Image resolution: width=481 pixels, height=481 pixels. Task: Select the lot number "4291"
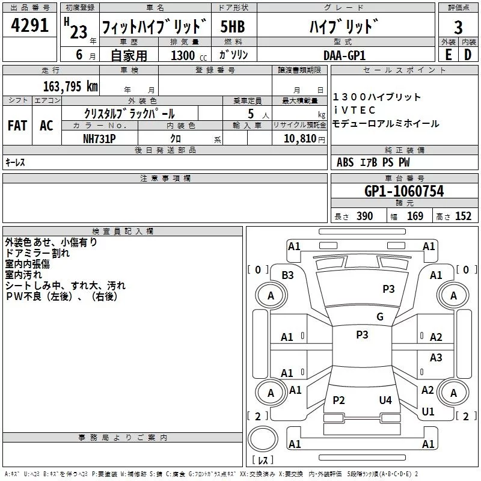pyautogui.click(x=29, y=25)
